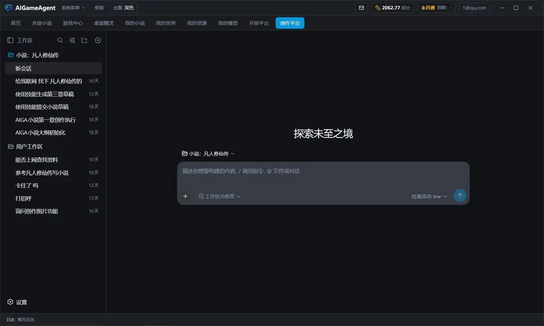Click the AIGameAgent logo icon
The image size is (544, 326).
coord(9,7)
